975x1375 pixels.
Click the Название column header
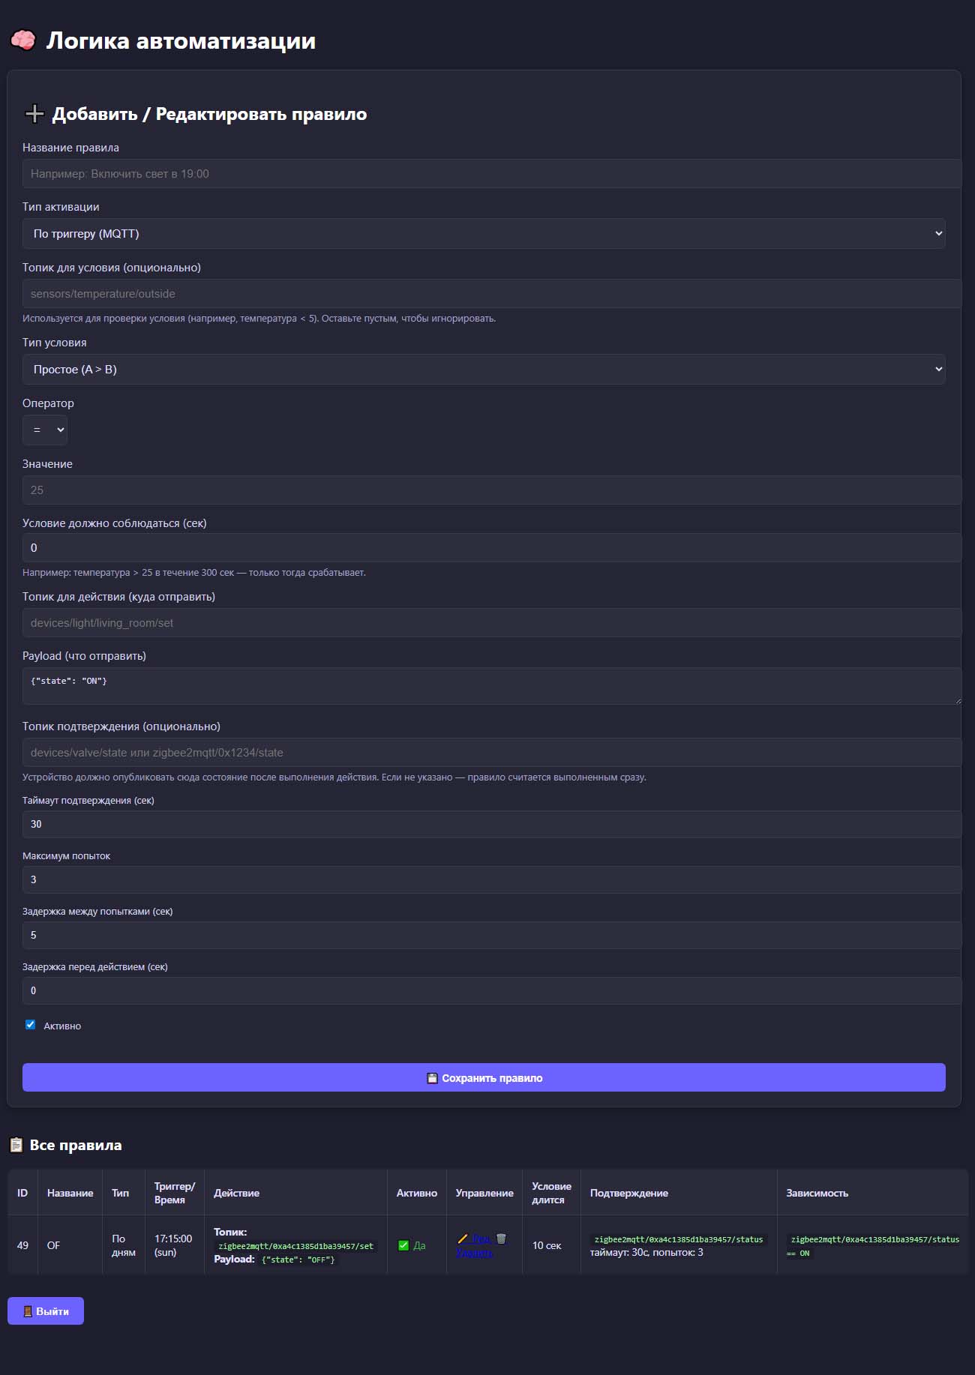70,1193
